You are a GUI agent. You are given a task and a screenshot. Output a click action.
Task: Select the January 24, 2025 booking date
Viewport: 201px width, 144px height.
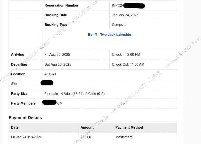click(125, 15)
